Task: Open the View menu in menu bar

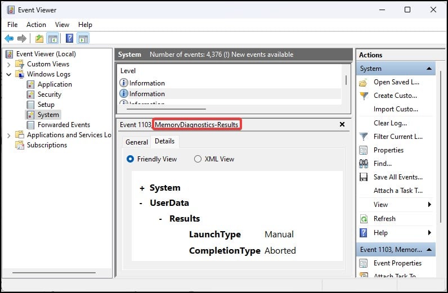Action: point(62,25)
